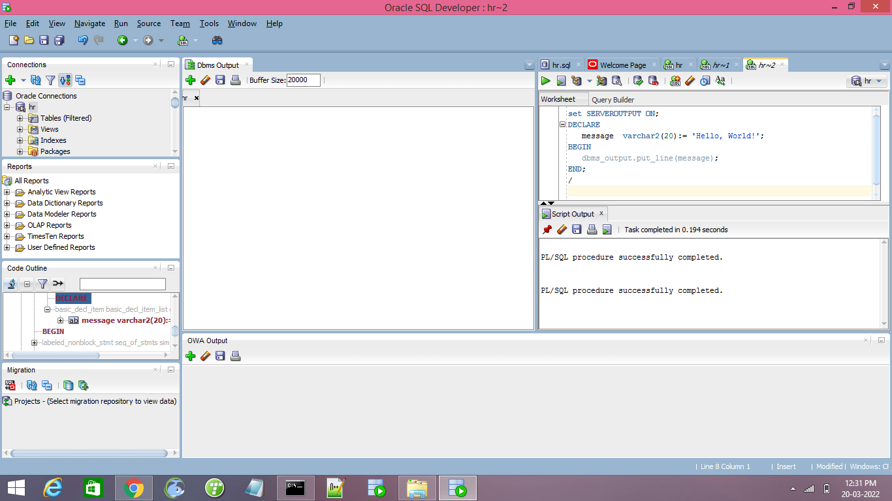
Task: Expand Data Dictionary Reports folder
Action: [x=7, y=203]
